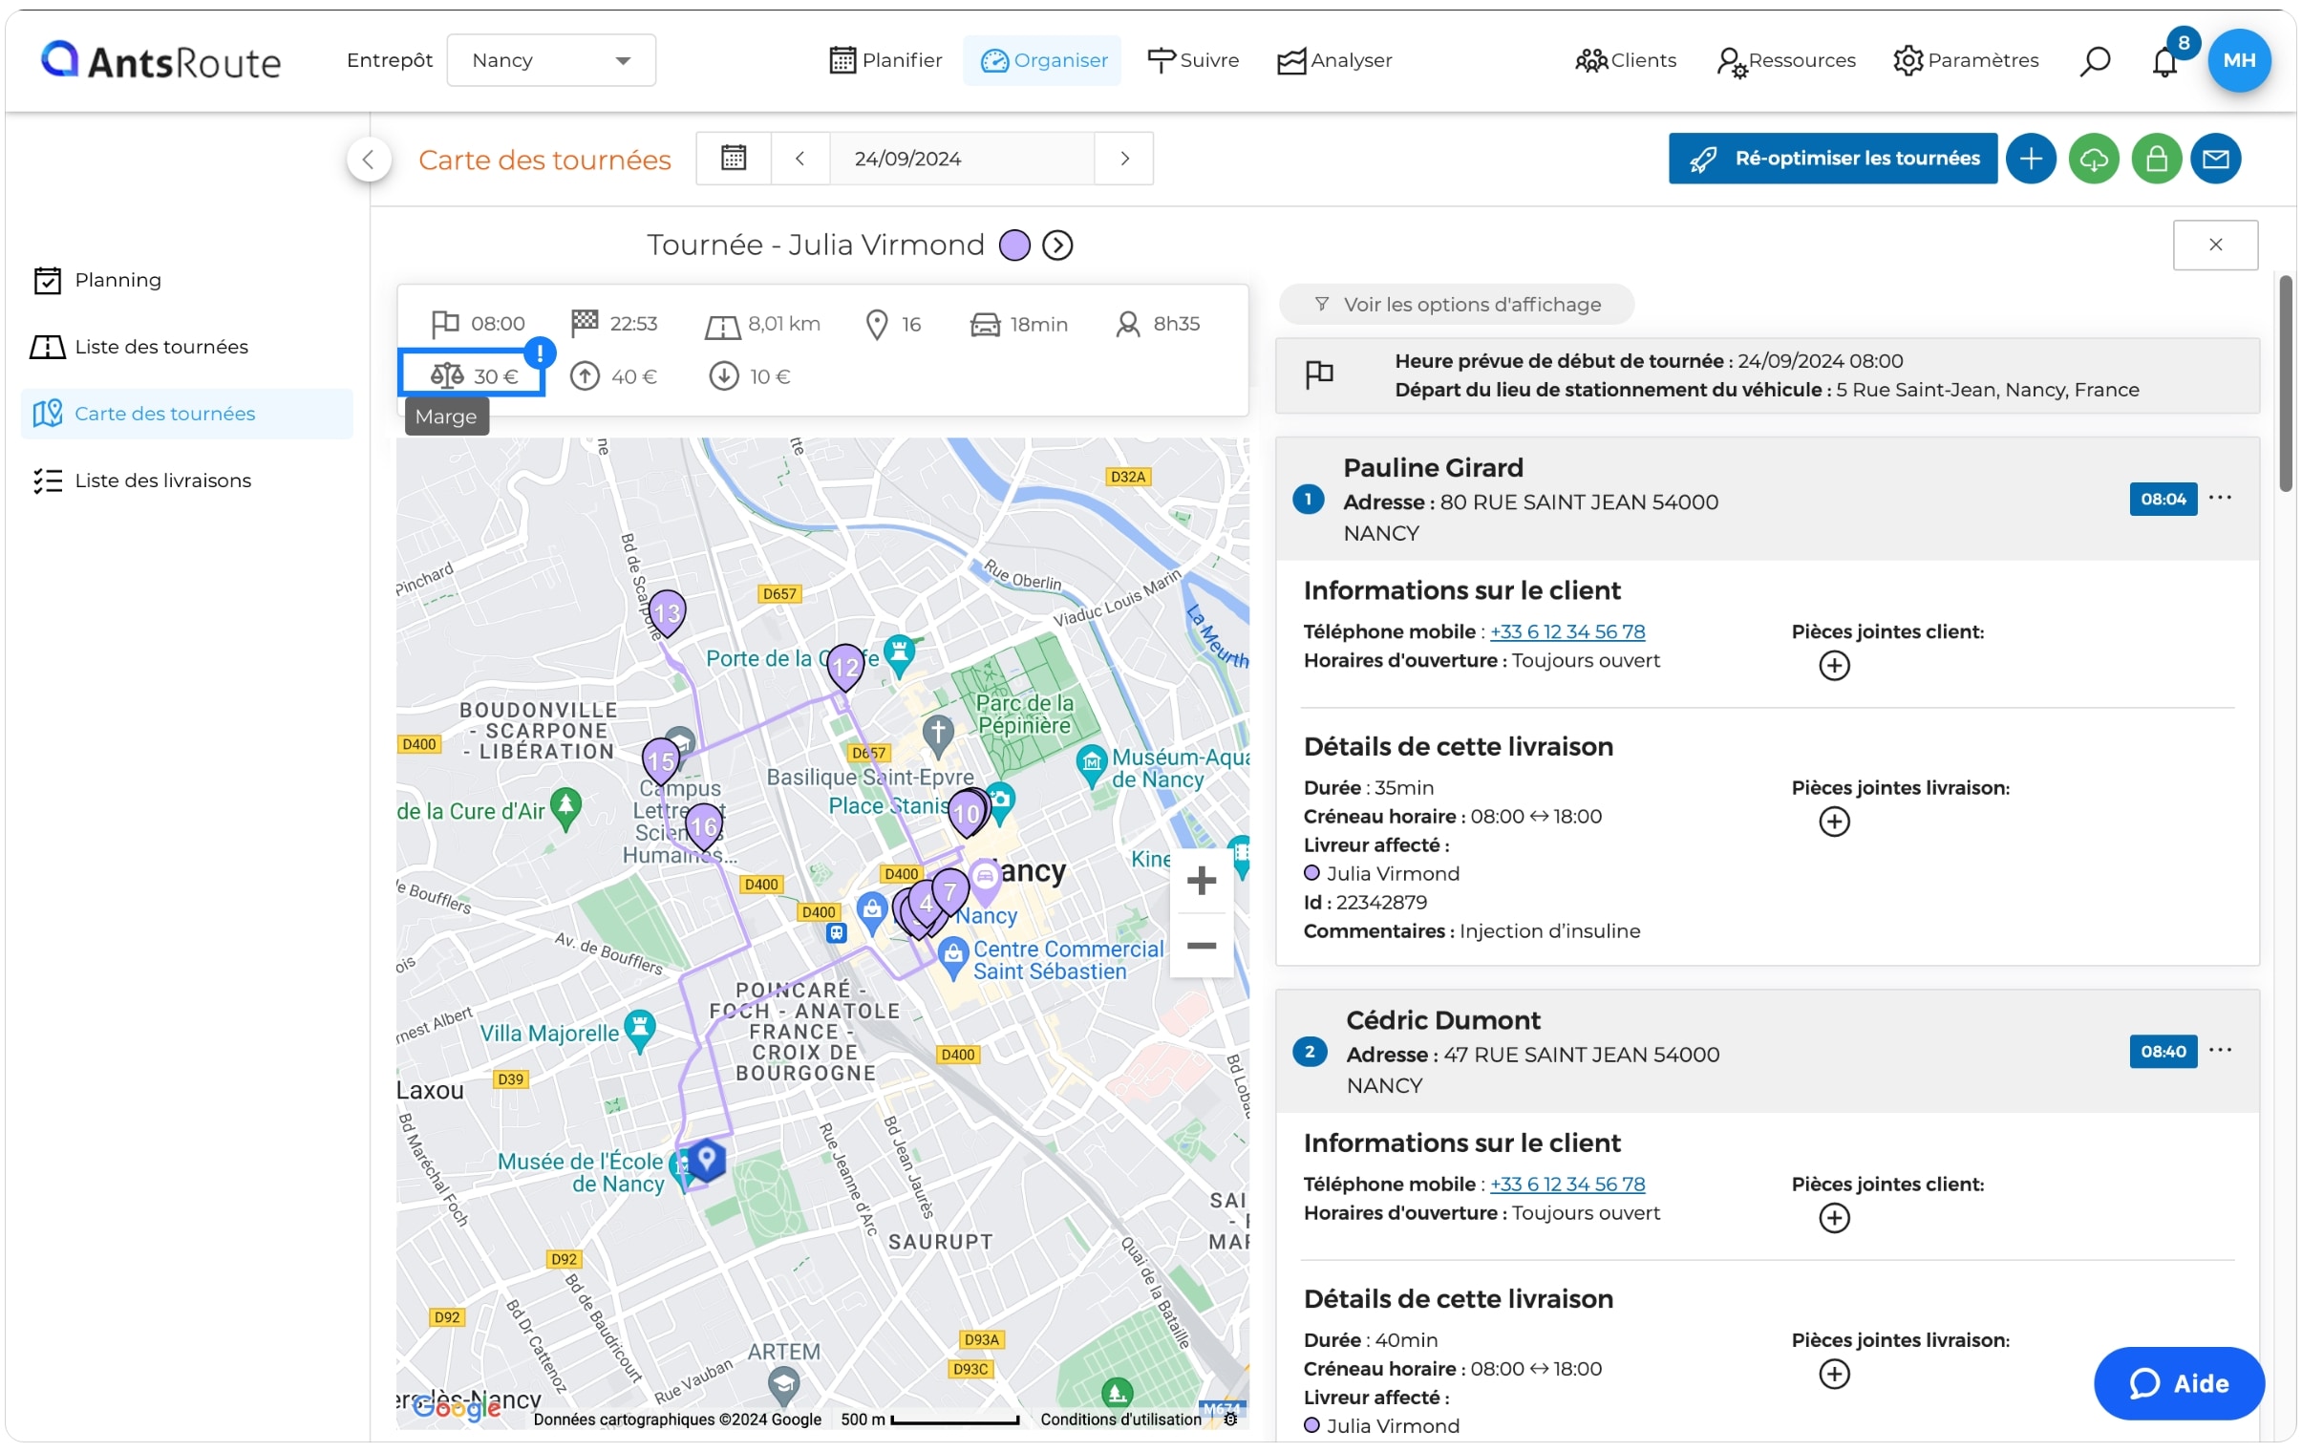The width and height of the screenshot is (2302, 1452).
Task: Click the blue depot marker on map
Action: coord(707,1161)
